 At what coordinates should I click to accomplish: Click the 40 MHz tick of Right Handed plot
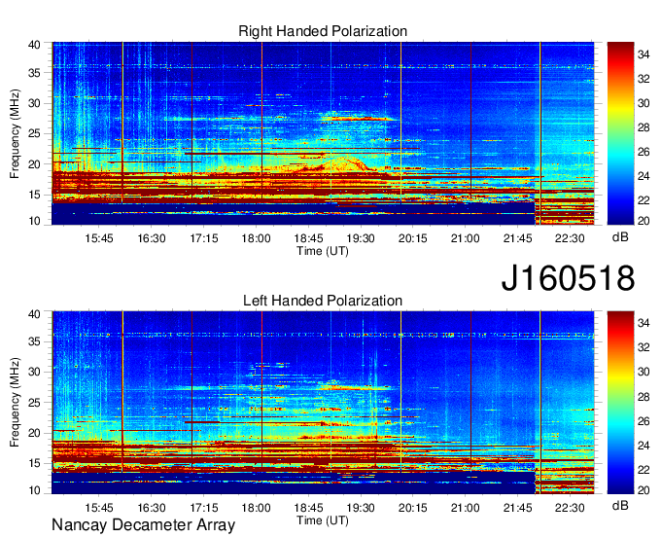click(34, 45)
